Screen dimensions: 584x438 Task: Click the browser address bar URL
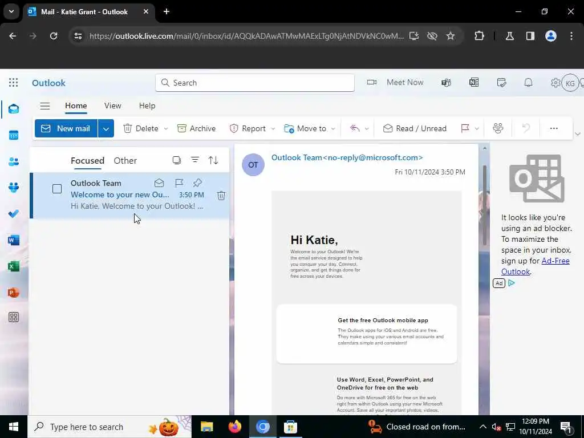point(246,36)
